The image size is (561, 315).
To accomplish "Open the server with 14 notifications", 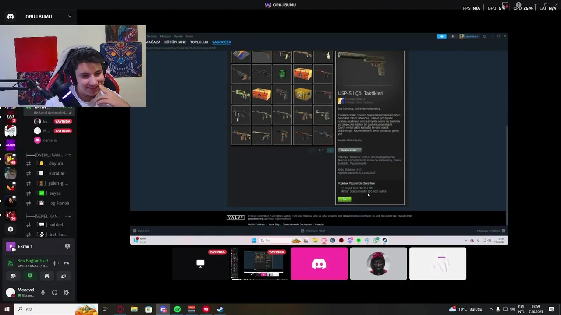I will tap(11, 215).
